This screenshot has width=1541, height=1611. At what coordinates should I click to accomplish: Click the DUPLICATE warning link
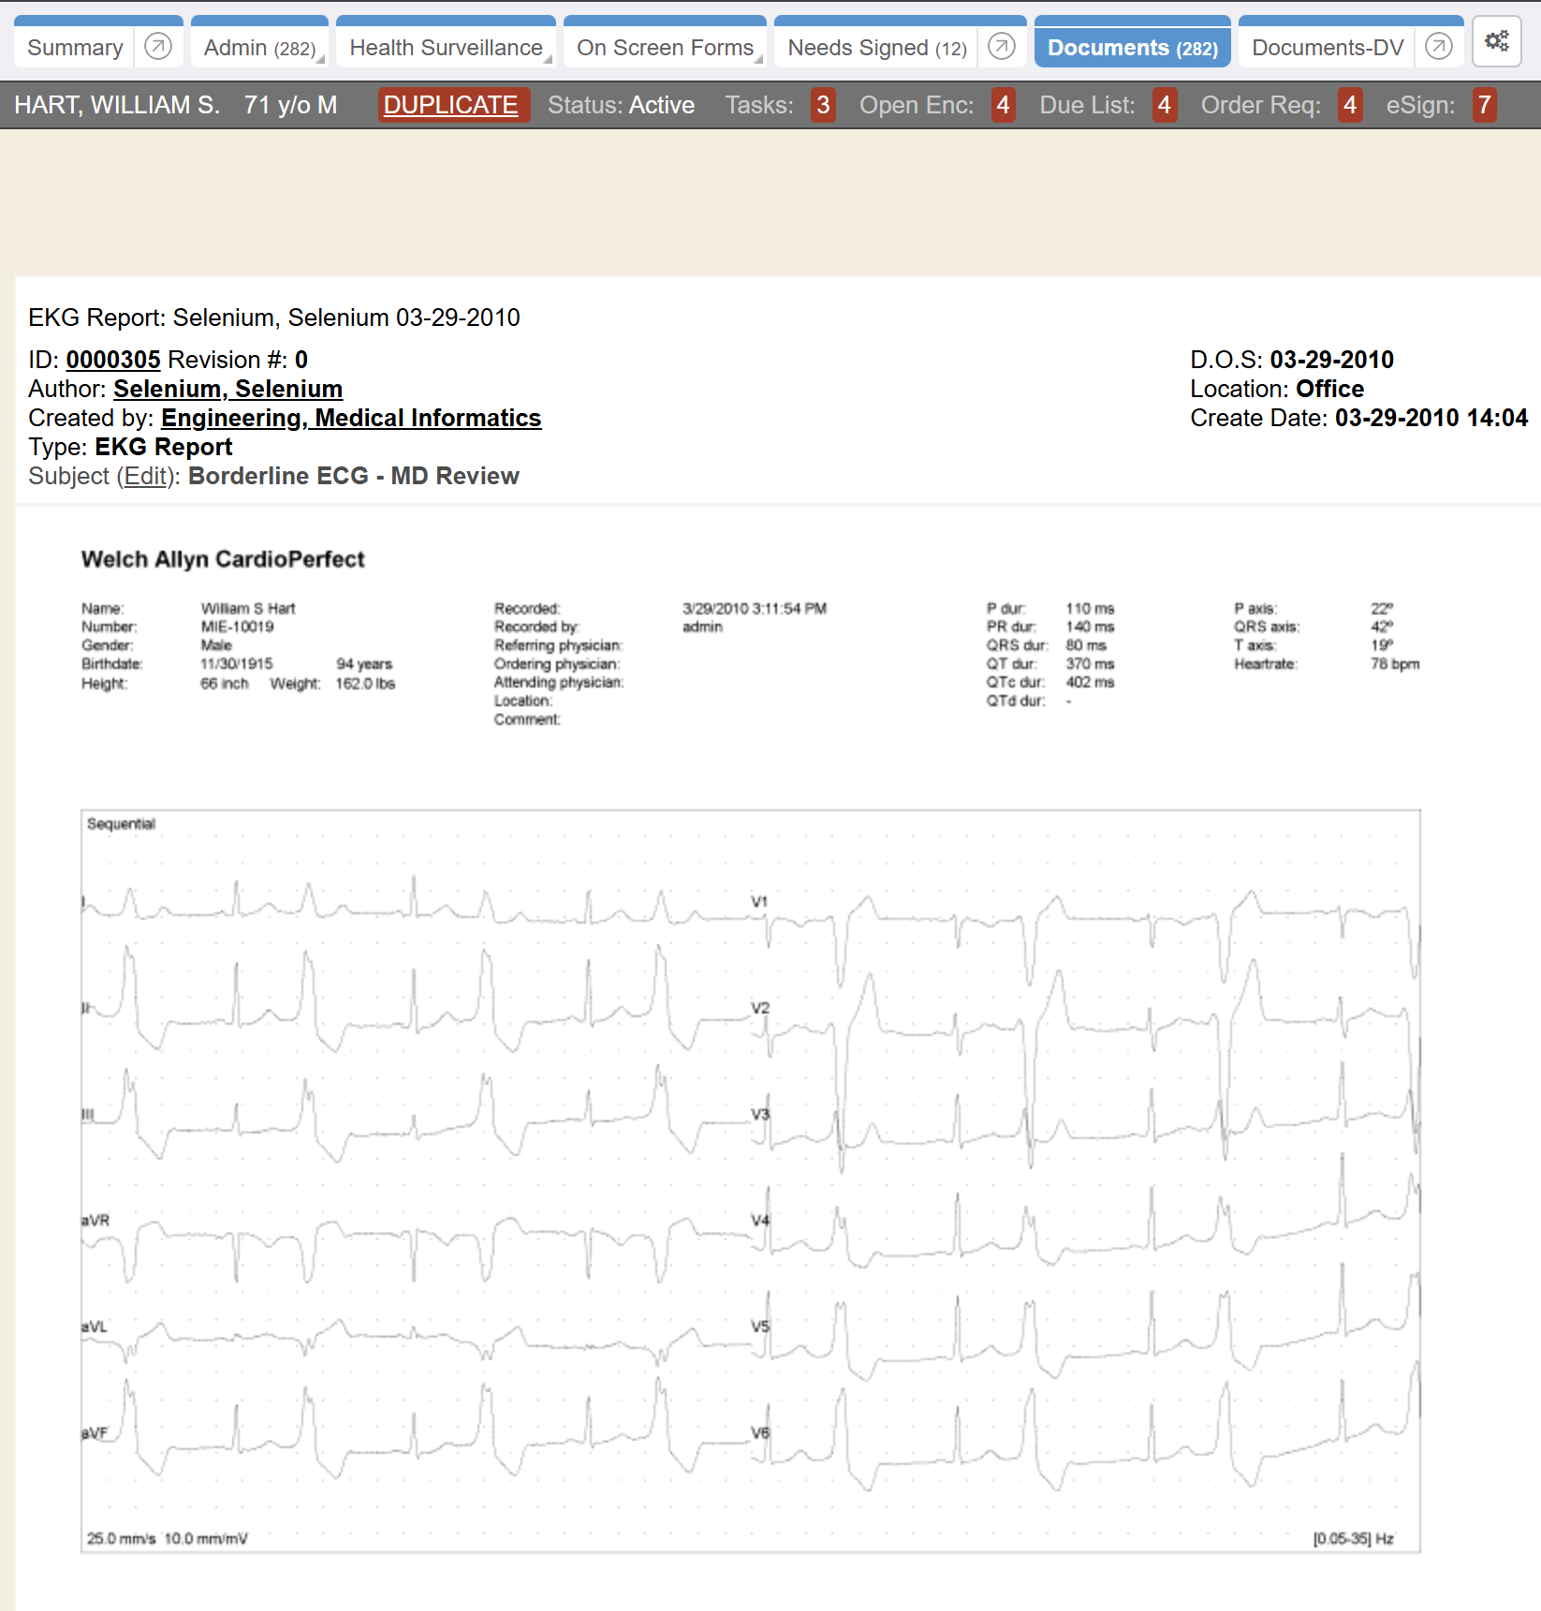tap(450, 105)
